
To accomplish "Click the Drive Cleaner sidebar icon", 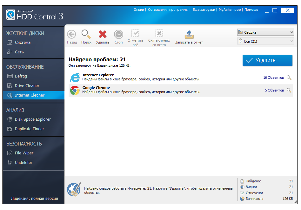I will (x=10, y=86).
